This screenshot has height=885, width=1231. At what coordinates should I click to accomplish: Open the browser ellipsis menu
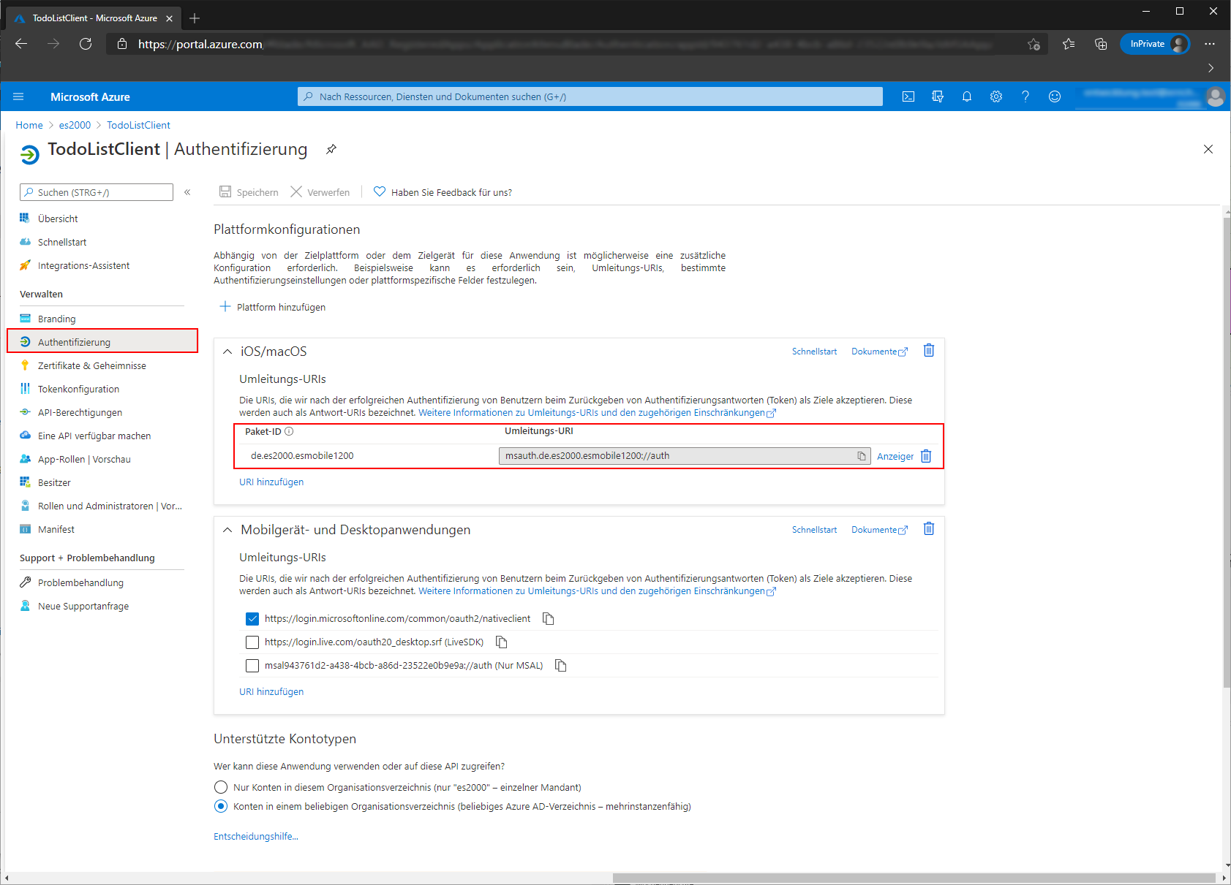pos(1210,44)
